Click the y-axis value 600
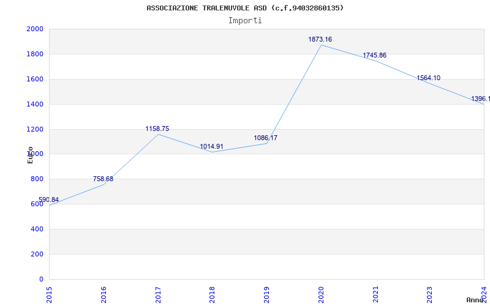Image resolution: width=490 pixels, height=306 pixels. pyautogui.click(x=37, y=204)
